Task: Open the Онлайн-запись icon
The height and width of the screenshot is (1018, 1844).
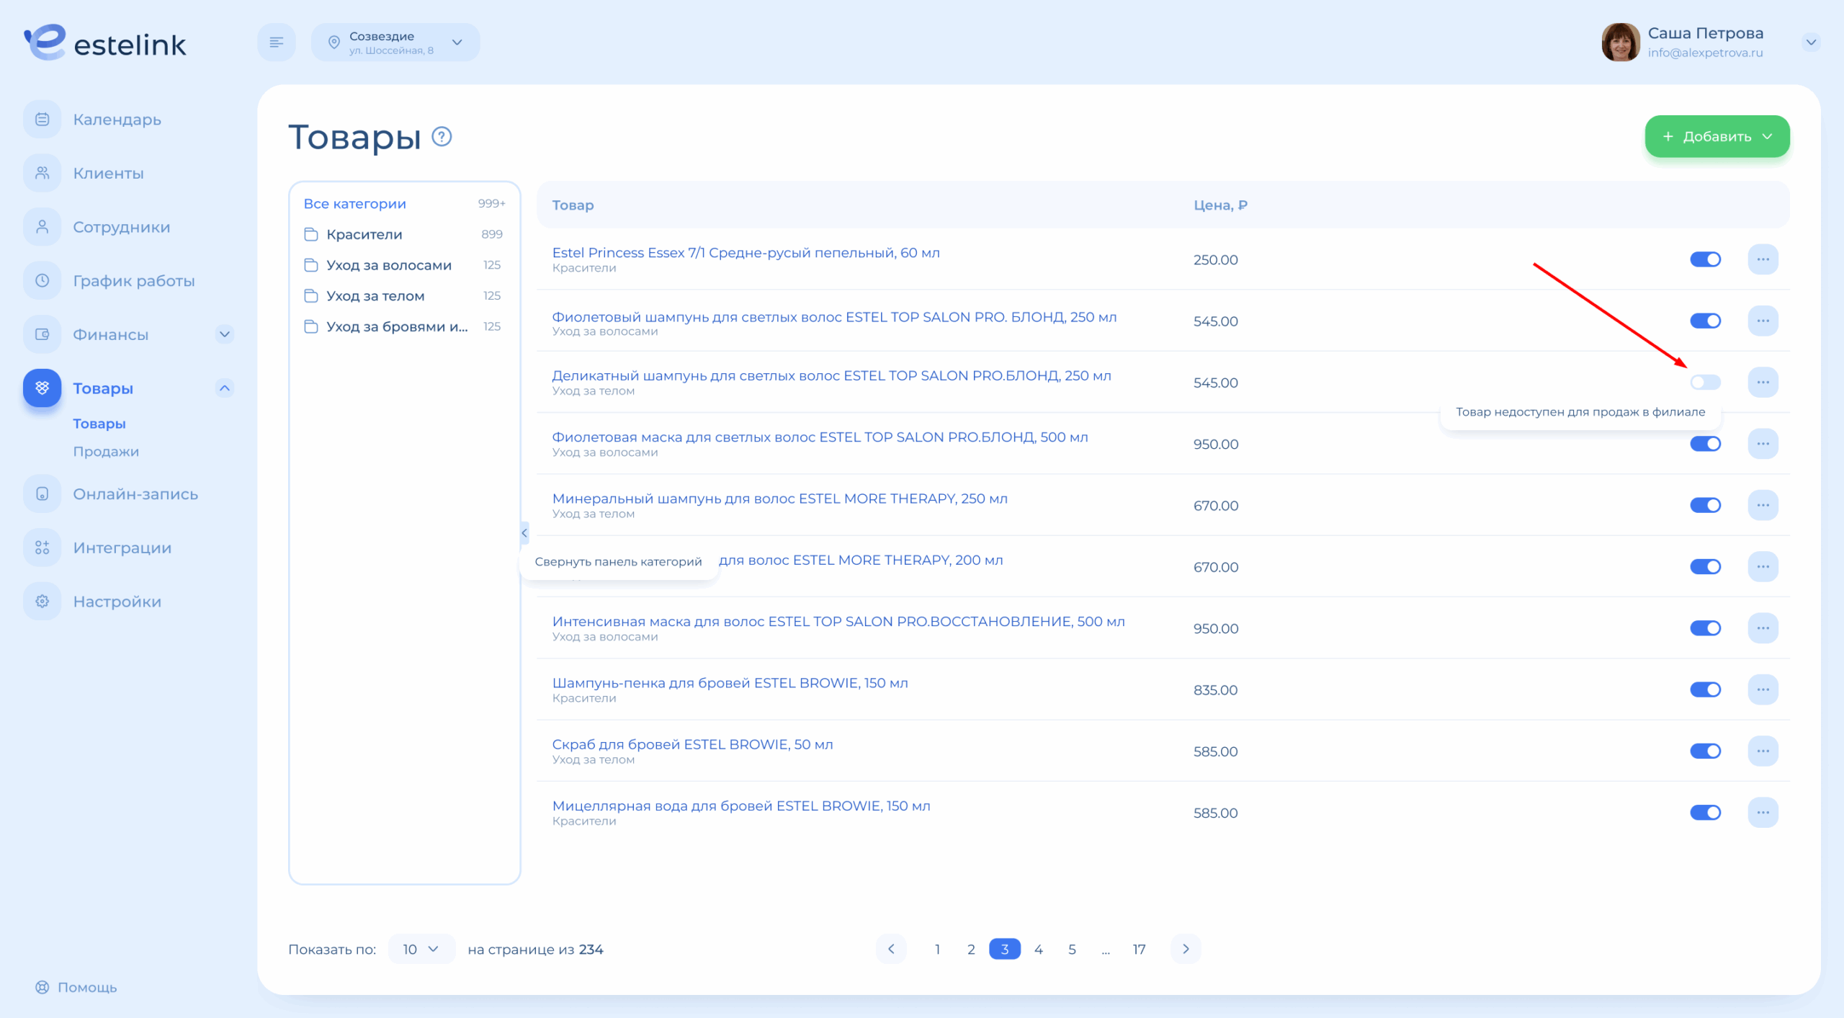Action: tap(42, 494)
